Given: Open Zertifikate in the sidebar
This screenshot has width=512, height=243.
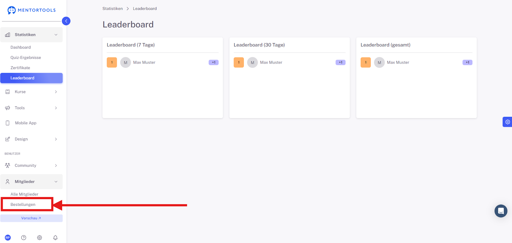Looking at the screenshot, I should click(x=20, y=68).
